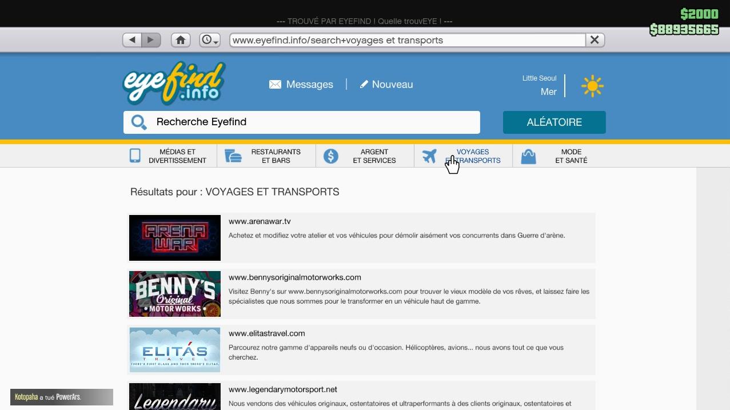The width and height of the screenshot is (730, 410).
Task: Open the Messages inbox
Action: coord(301,84)
